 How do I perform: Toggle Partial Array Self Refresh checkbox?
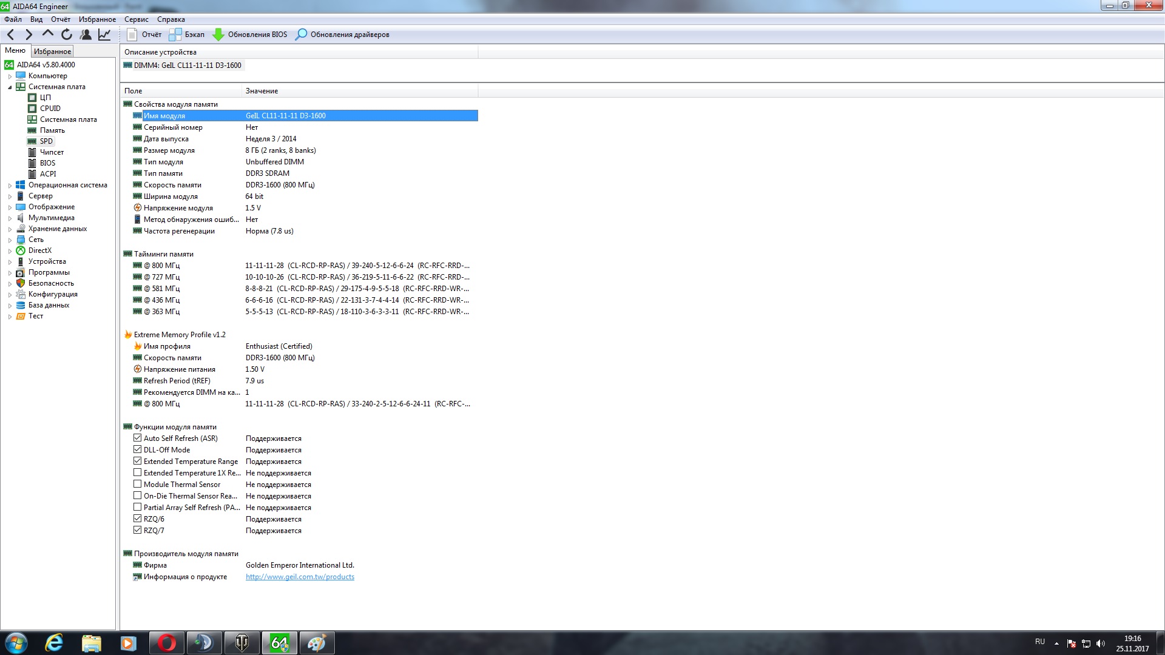tap(137, 507)
